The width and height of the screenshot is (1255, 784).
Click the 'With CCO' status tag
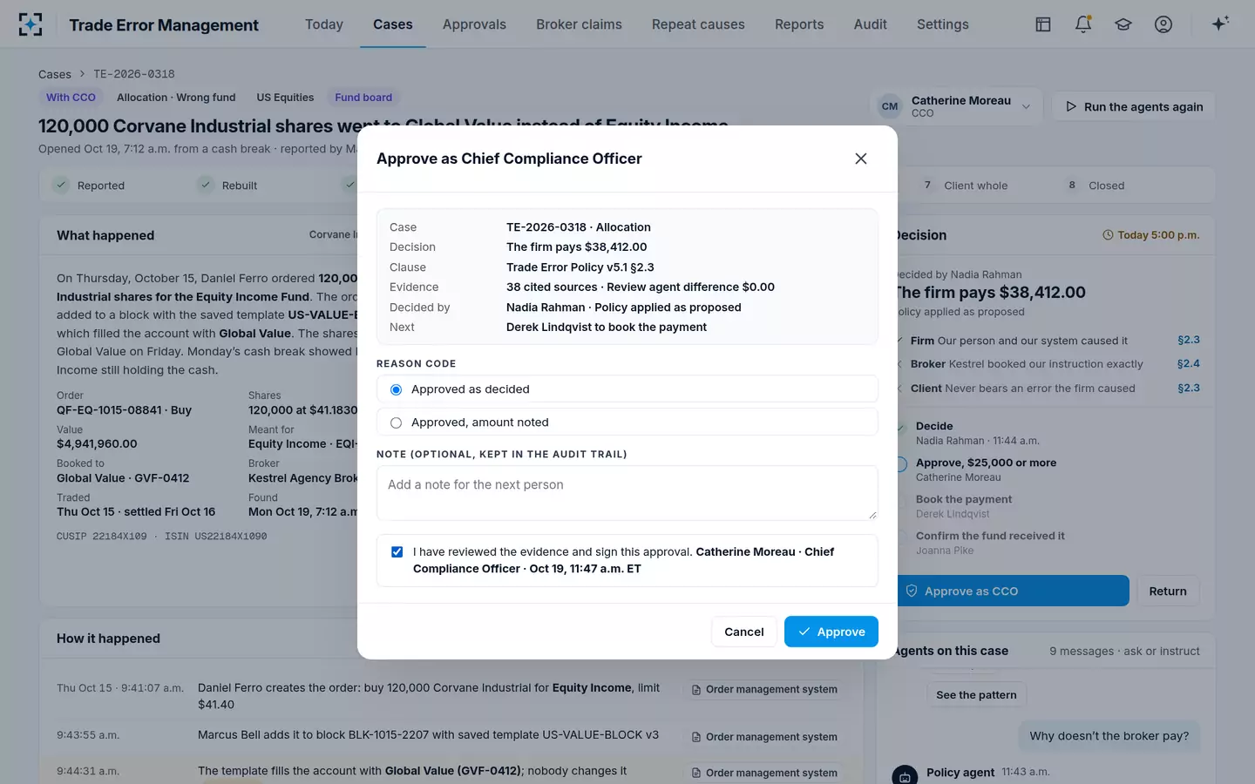click(x=71, y=98)
